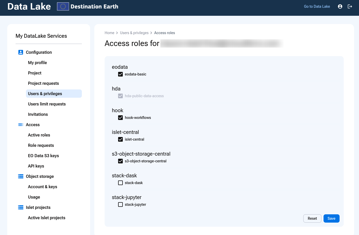Screen dimensions: 359x235
Task: Click Access roles breadcrumb
Action: coord(164,33)
